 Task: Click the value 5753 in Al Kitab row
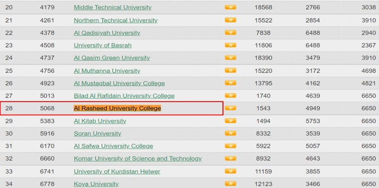pos(313,121)
